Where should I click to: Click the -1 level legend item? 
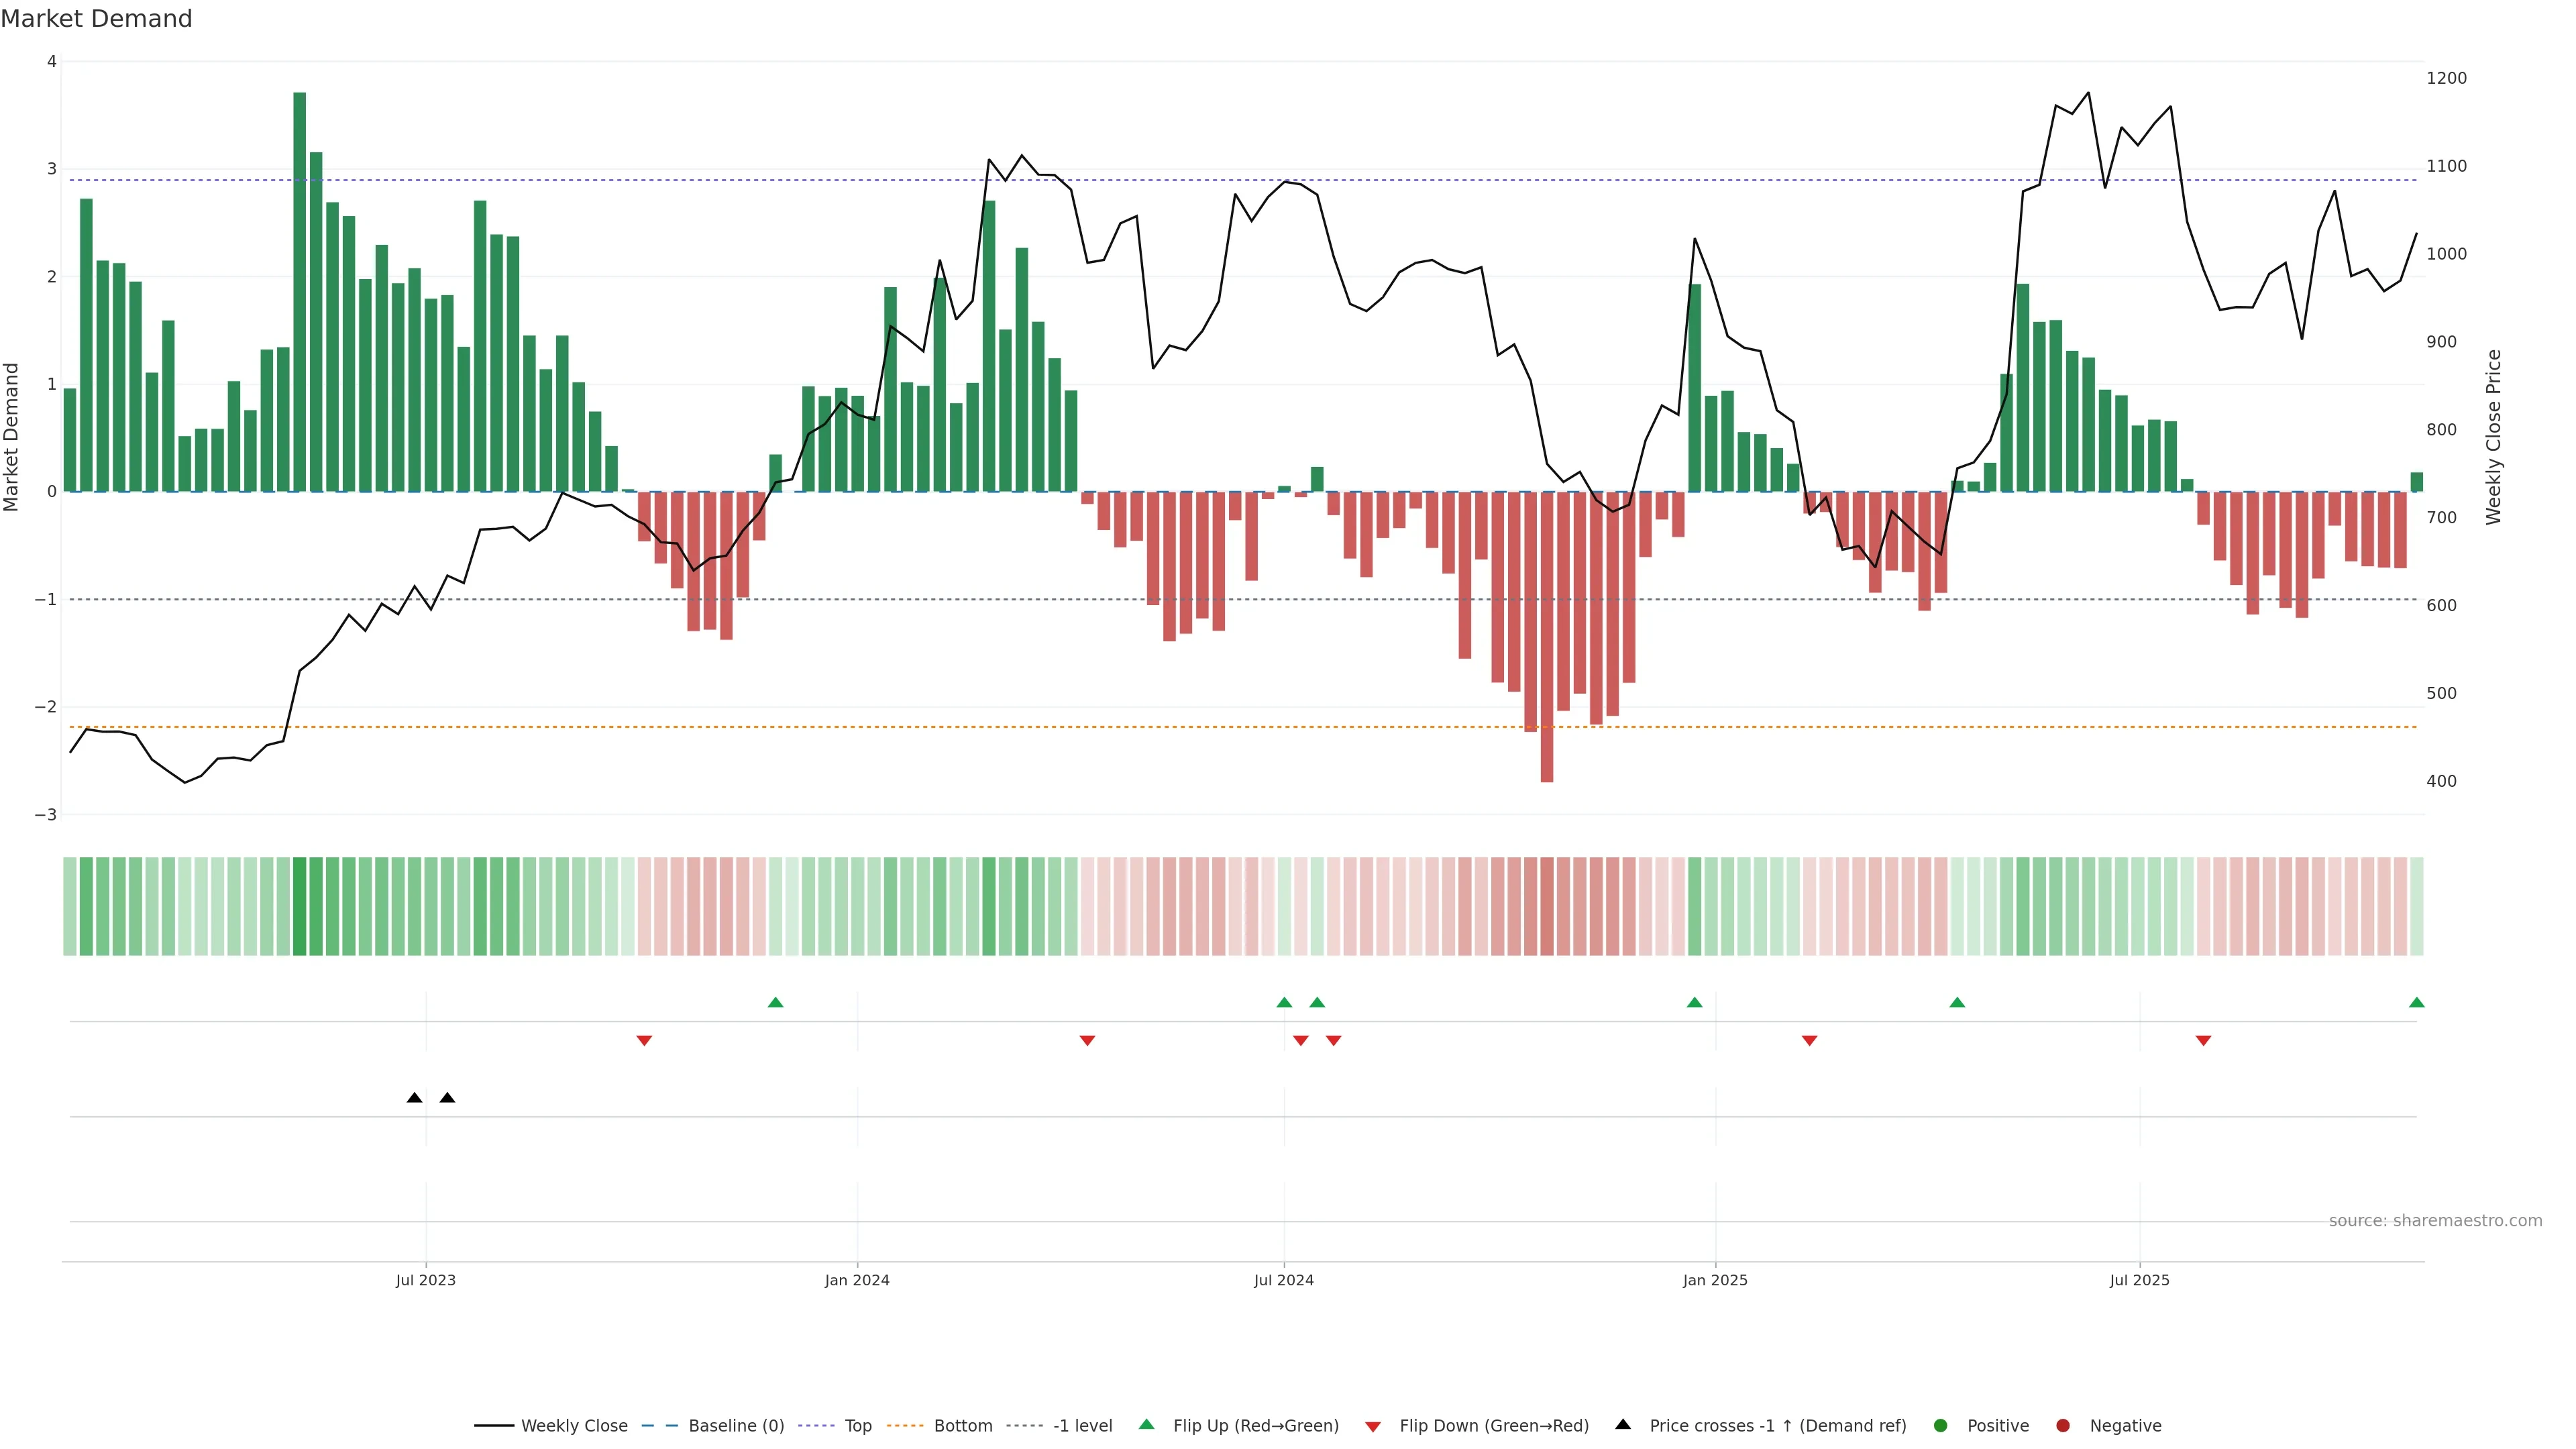(x=1082, y=1426)
